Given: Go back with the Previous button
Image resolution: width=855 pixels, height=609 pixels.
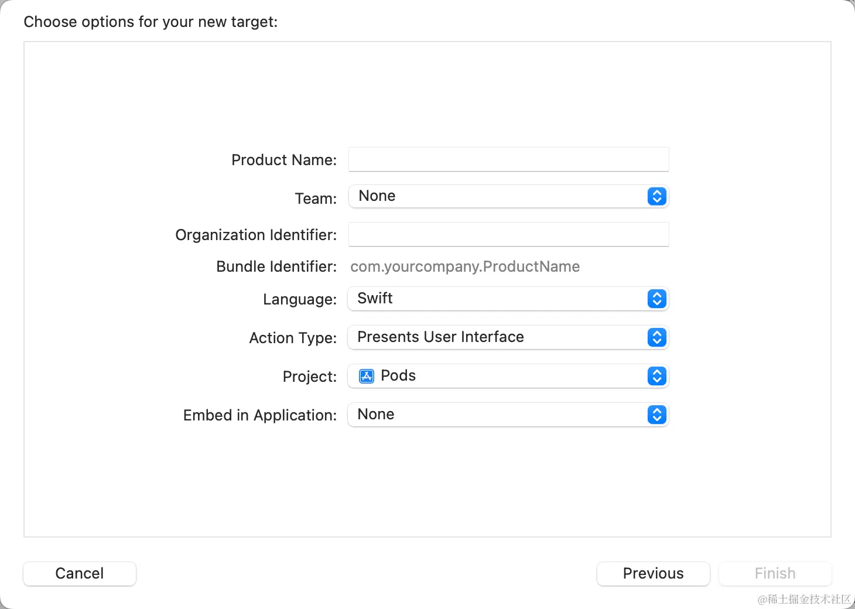Looking at the screenshot, I should (x=653, y=573).
